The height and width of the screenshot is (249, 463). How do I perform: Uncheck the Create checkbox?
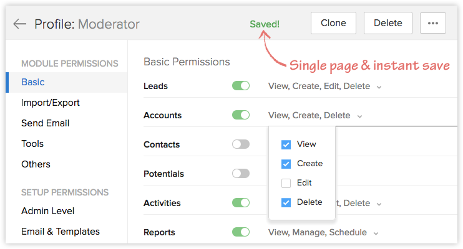[286, 164]
